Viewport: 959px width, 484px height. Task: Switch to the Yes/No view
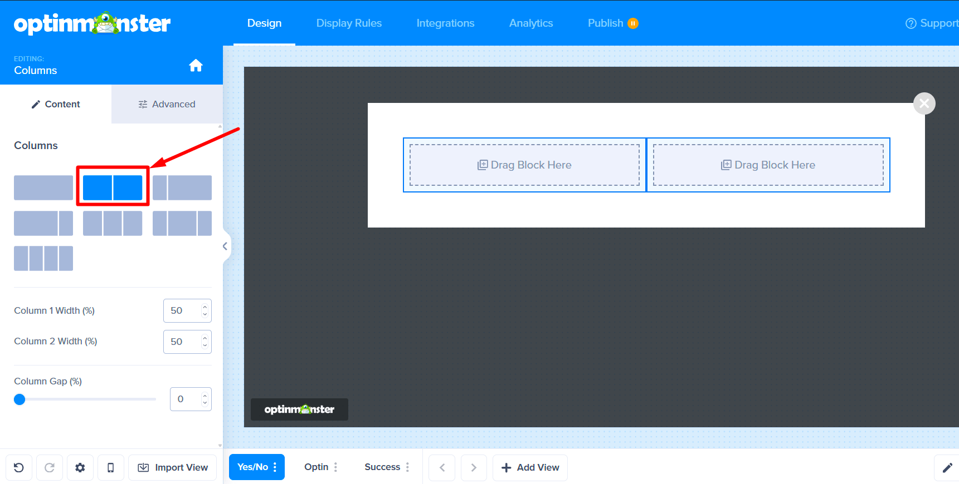pyautogui.click(x=252, y=467)
